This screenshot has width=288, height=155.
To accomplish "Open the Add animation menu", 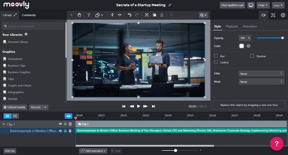I will (93, 151).
